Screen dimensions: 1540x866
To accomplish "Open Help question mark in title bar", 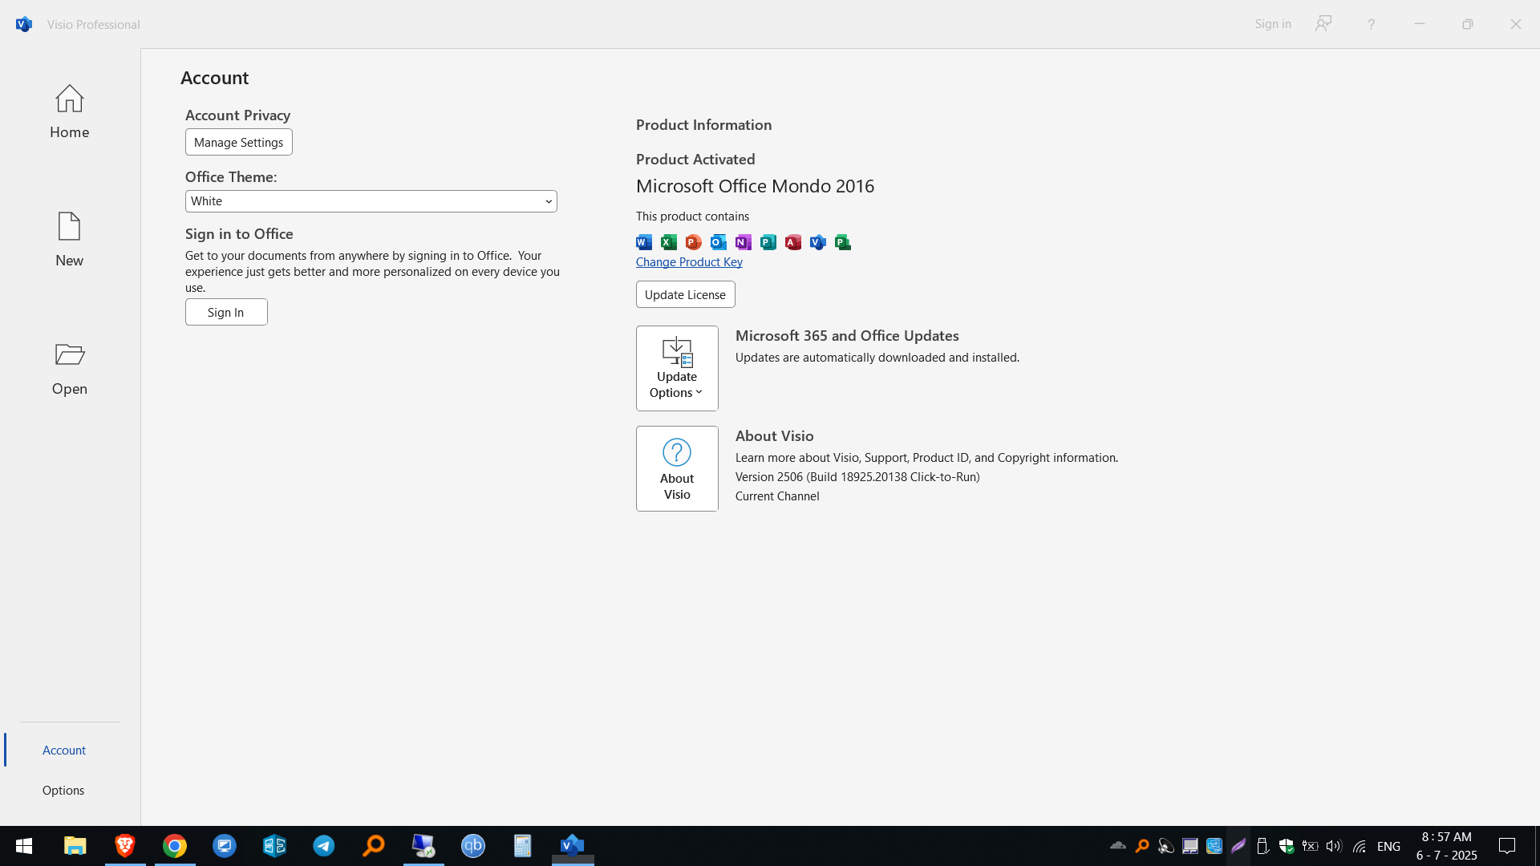I will pyautogui.click(x=1372, y=24).
